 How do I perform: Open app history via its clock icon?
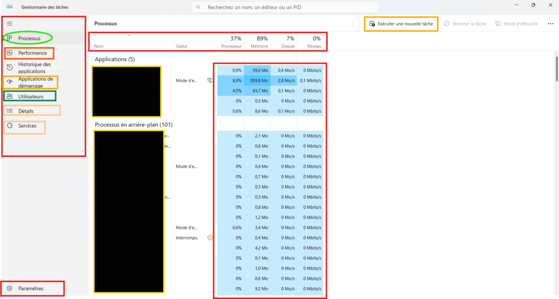point(9,68)
